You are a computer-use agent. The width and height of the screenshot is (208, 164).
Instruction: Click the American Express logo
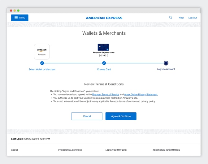pos(104,18)
